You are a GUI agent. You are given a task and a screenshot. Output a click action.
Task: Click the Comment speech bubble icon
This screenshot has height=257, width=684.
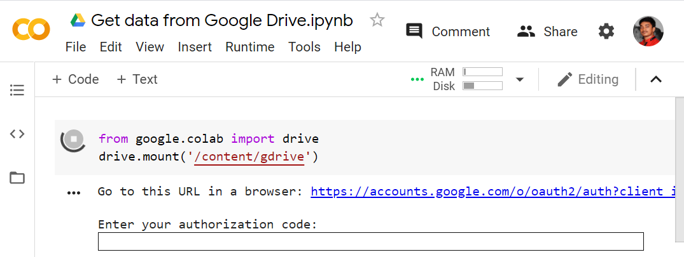coord(414,31)
